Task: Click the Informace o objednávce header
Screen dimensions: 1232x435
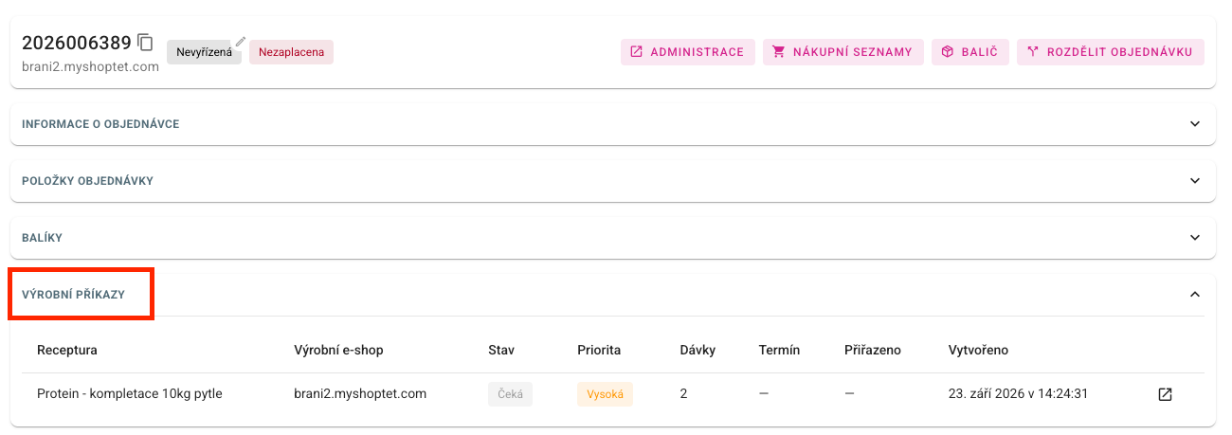Action: coord(612,124)
